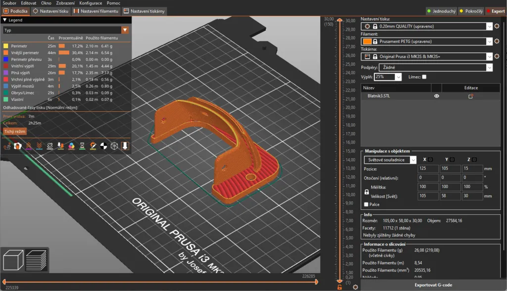Open the Prusament PETG filament dropdown
The height and width of the screenshot is (291, 507).
[x=489, y=42]
